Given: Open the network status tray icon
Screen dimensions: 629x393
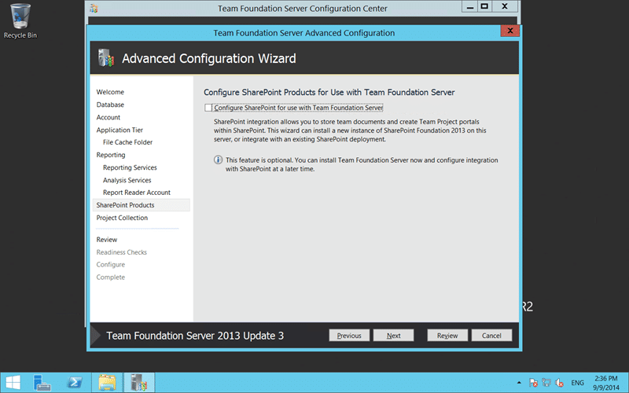Looking at the screenshot, I should tap(546, 383).
